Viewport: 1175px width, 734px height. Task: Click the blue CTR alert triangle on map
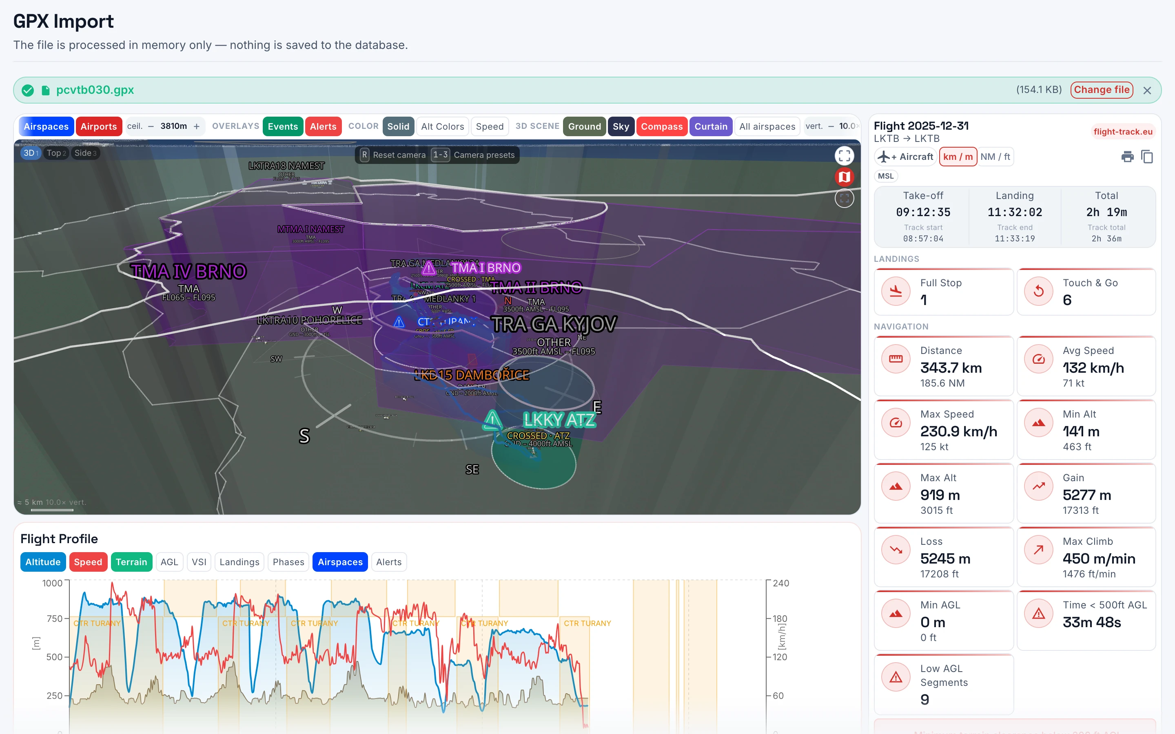point(399,322)
